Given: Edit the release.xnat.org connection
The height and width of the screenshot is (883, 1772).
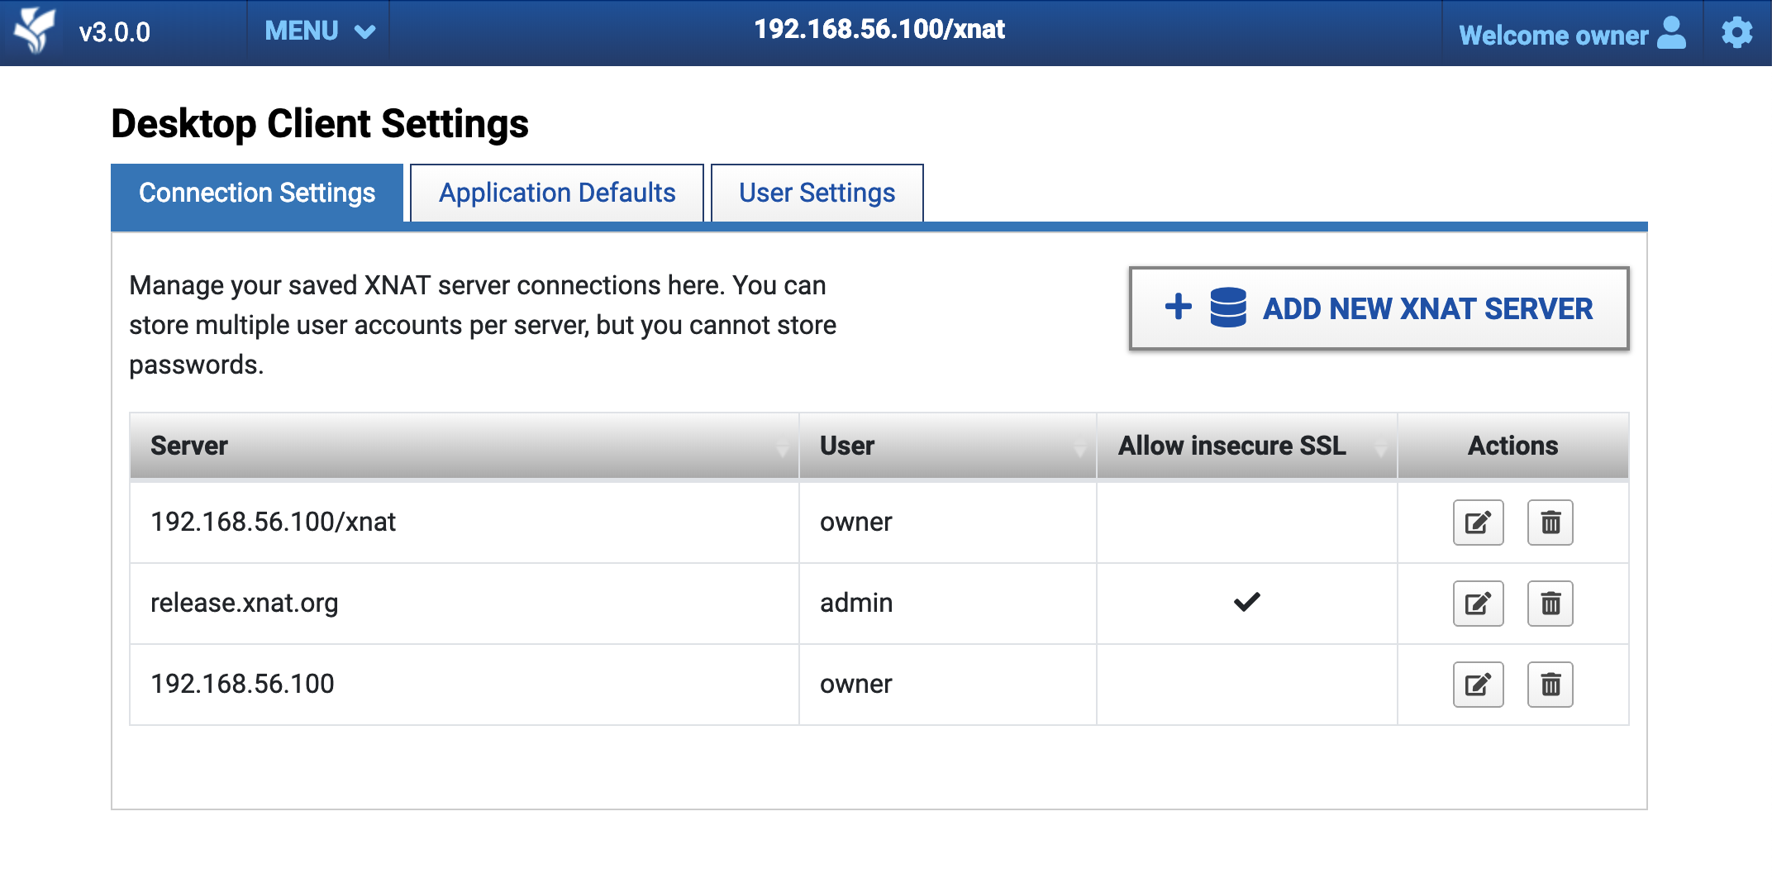Looking at the screenshot, I should 1478,604.
